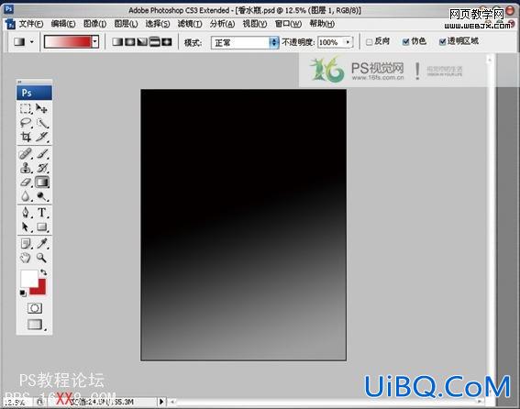Open the 滤镜(T) menu

[190, 24]
